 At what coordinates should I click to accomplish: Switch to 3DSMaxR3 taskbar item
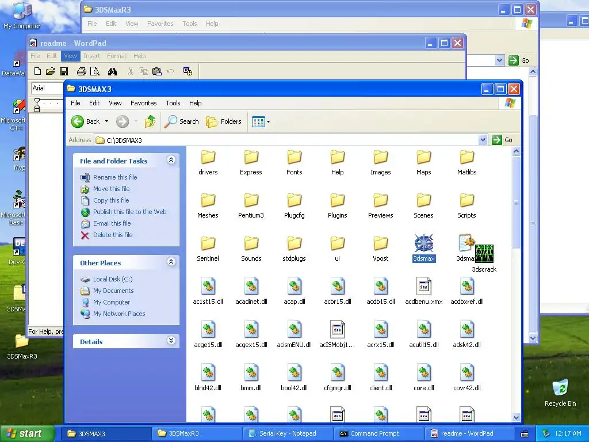tap(197, 433)
